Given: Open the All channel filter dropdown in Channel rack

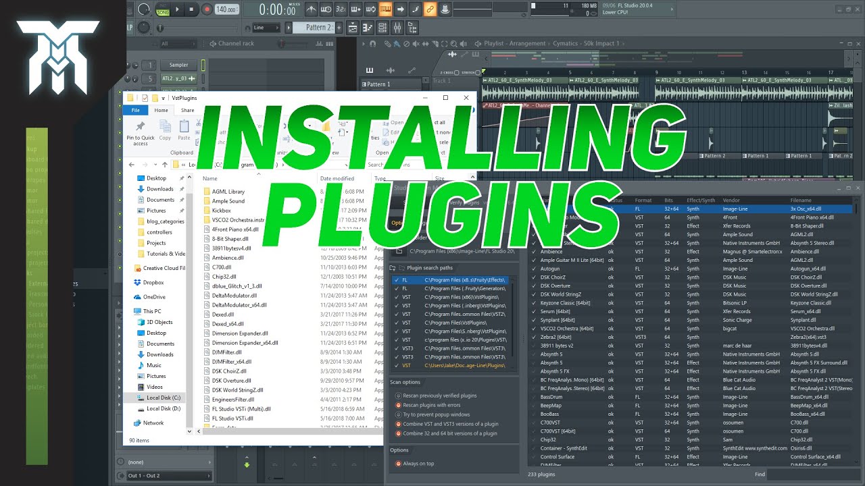Looking at the screenshot, I should click(x=177, y=44).
